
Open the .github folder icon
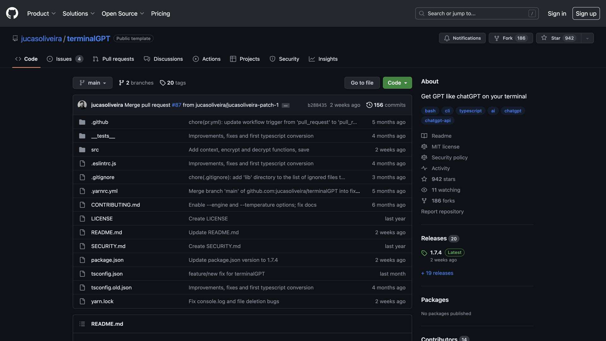[x=82, y=122]
